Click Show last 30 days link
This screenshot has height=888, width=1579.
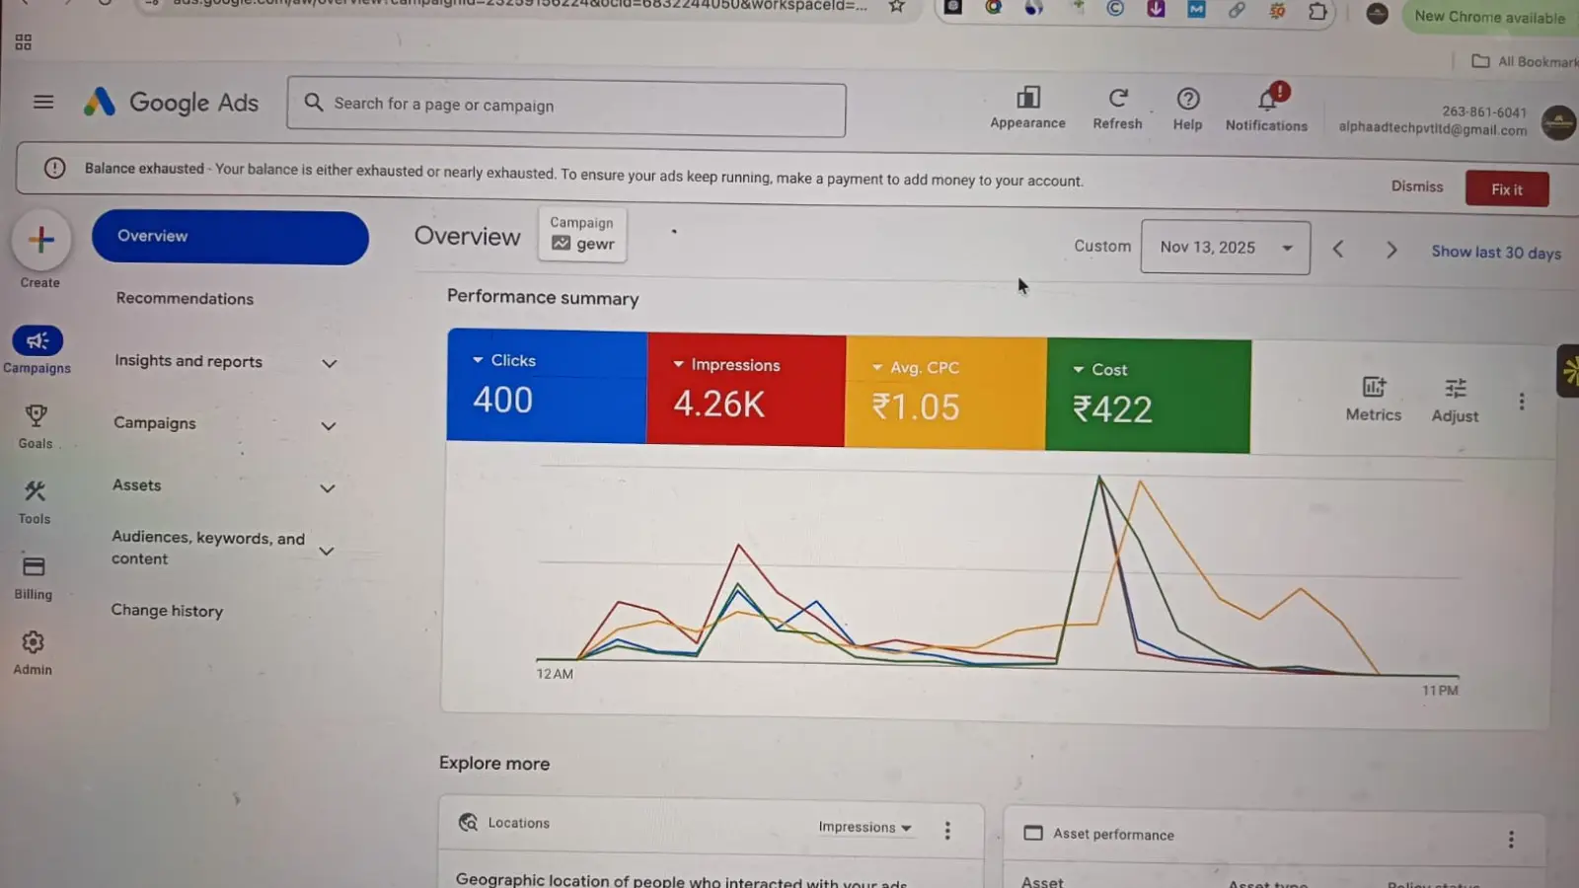(x=1495, y=253)
